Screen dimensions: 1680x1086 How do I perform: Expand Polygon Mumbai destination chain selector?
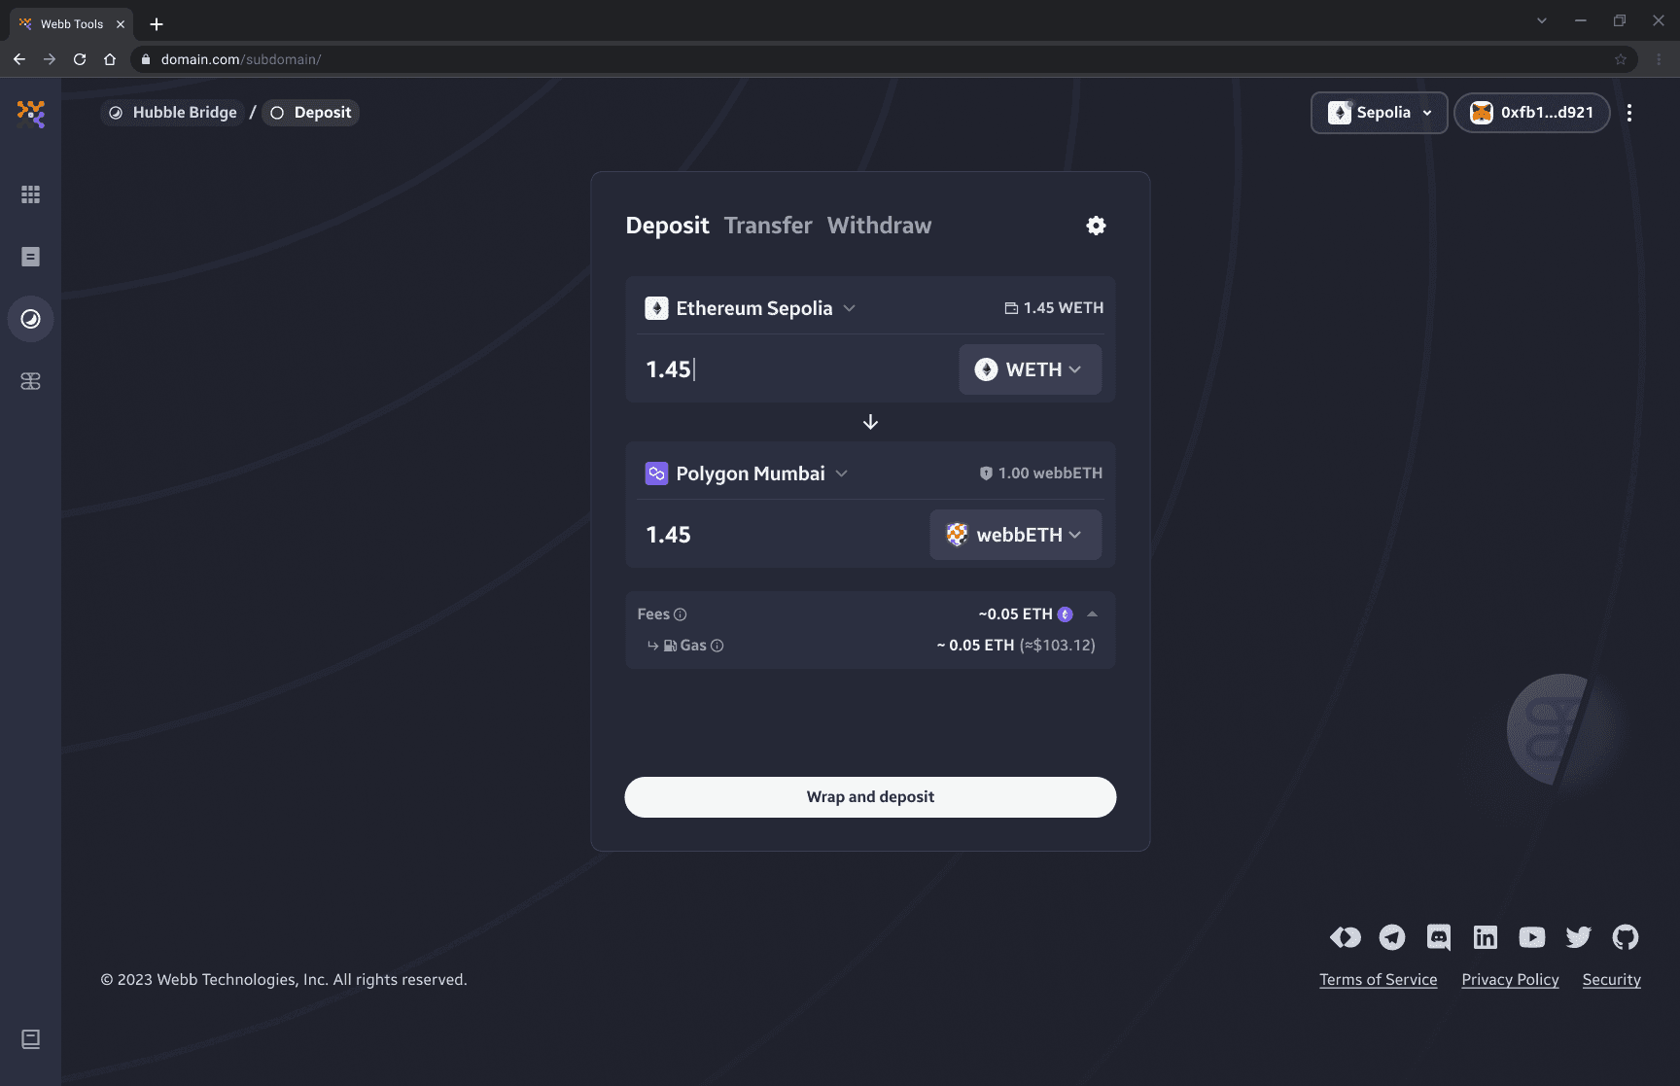747,473
